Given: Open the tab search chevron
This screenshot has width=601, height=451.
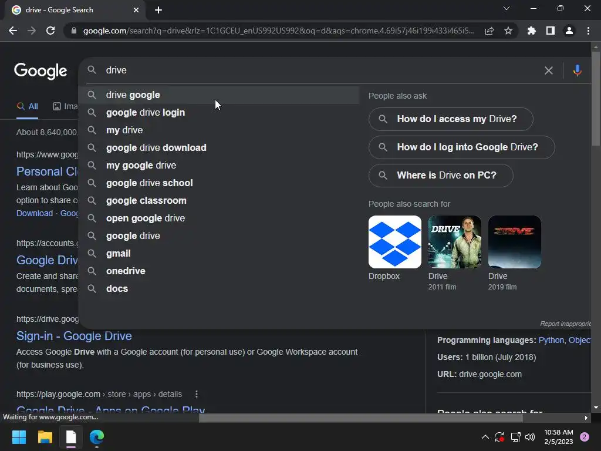Looking at the screenshot, I should [507, 8].
